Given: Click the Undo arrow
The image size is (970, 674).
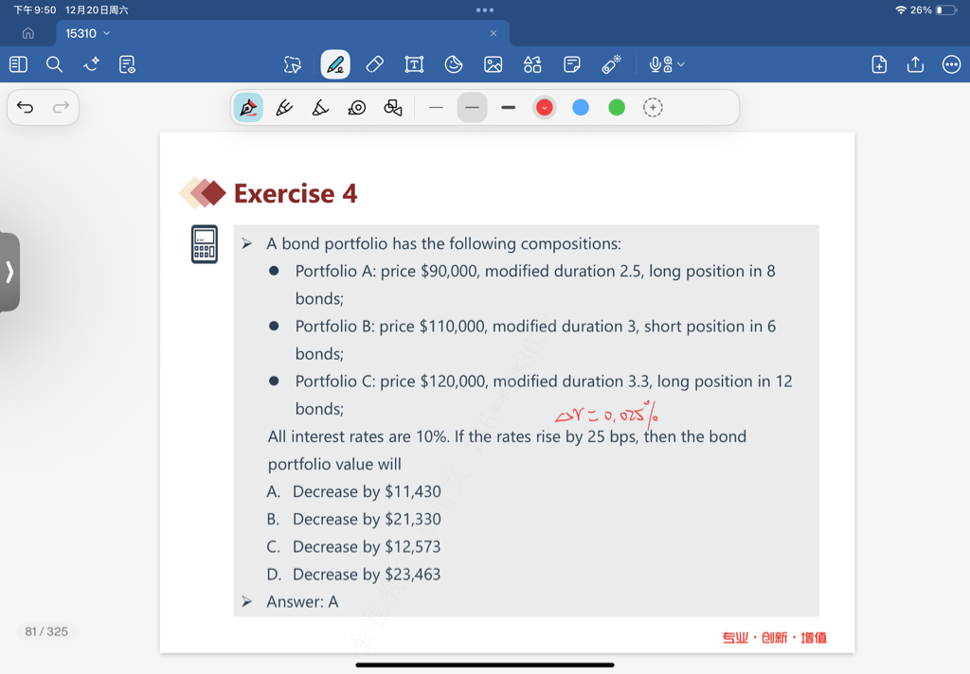Looking at the screenshot, I should pos(26,107).
